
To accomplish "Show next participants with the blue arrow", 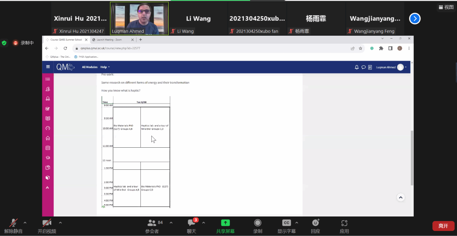I will tap(415, 19).
